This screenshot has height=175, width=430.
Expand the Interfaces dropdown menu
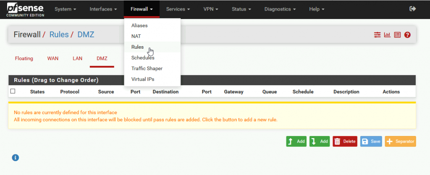pyautogui.click(x=103, y=9)
